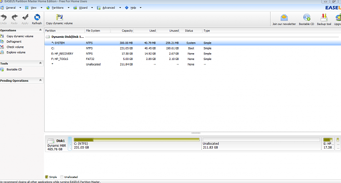The image size is (341, 183).
Task: Open the Wizard menu
Action: click(x=83, y=8)
